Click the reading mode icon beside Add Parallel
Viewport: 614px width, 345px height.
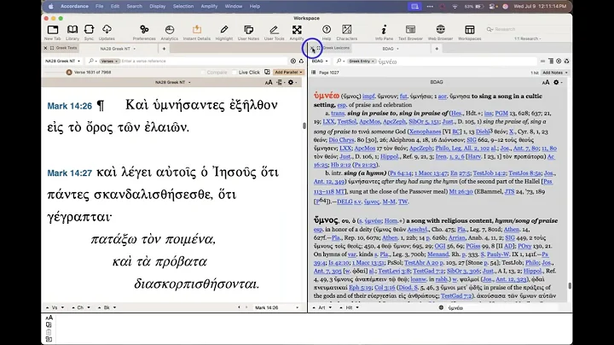coord(267,72)
